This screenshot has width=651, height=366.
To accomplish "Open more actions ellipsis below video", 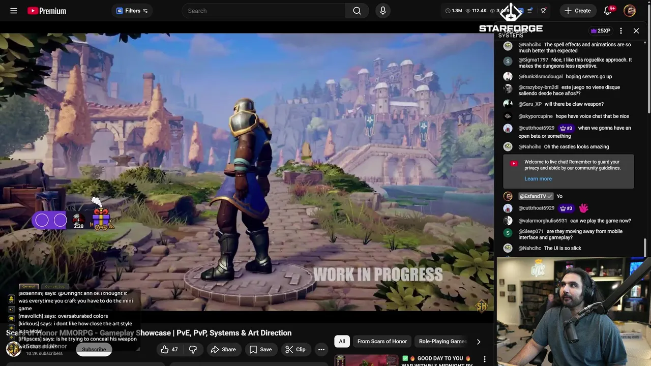I will coord(321,349).
